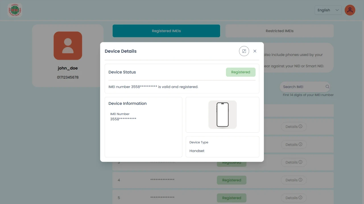Click the masked IMEI in row 4
The width and height of the screenshot is (364, 204).
pyautogui.click(x=162, y=180)
